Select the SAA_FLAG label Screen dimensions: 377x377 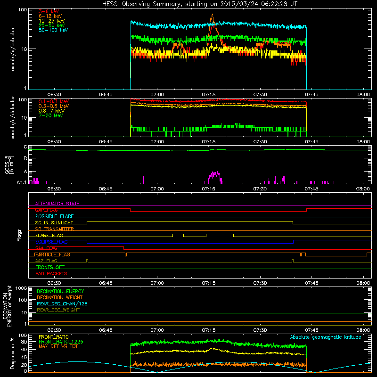46,248
